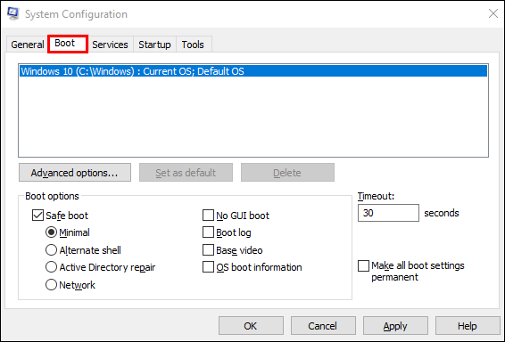Enable No GUI boot checkbox
The image size is (505, 342).
[x=208, y=216]
